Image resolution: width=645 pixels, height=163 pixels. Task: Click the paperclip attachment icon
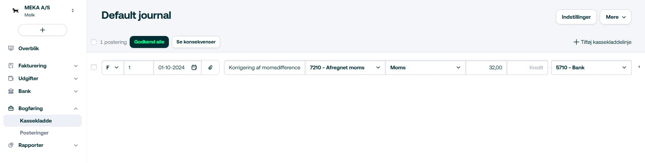(x=210, y=67)
